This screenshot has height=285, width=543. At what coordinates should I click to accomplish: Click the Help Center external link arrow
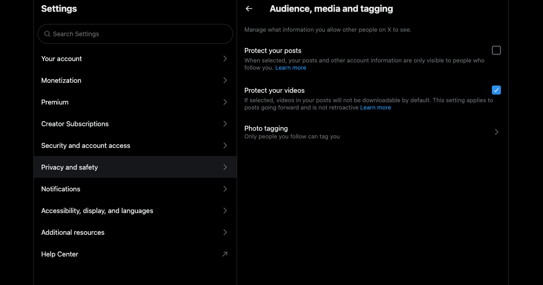click(225, 254)
